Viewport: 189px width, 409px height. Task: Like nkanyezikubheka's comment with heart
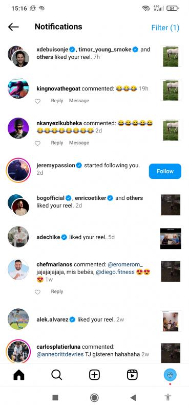[x=37, y=143]
